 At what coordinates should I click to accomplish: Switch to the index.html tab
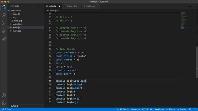pyautogui.click(x=72, y=6)
